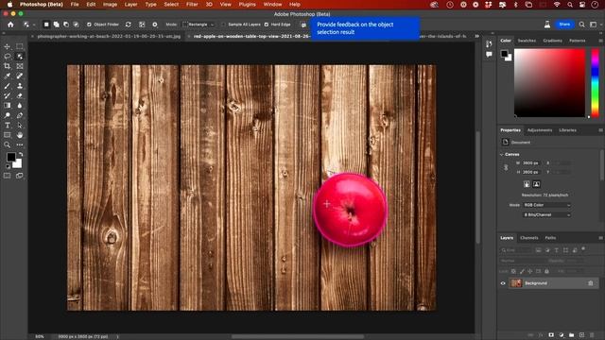Select the Hand tool
The width and height of the screenshot is (605, 340).
20,135
